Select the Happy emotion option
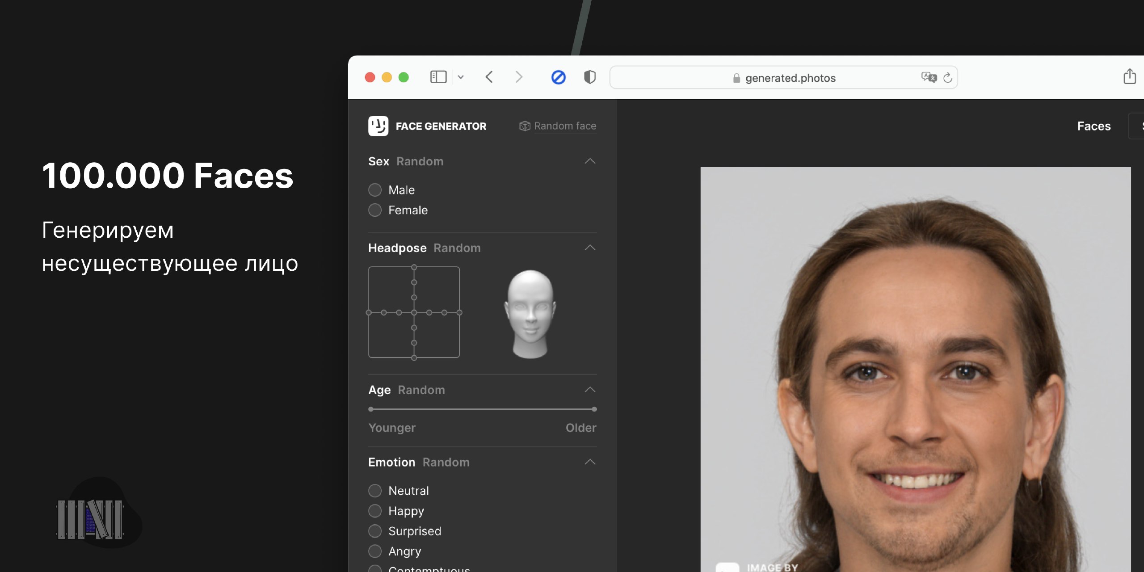Screen dimensions: 1144x572 pos(375,510)
